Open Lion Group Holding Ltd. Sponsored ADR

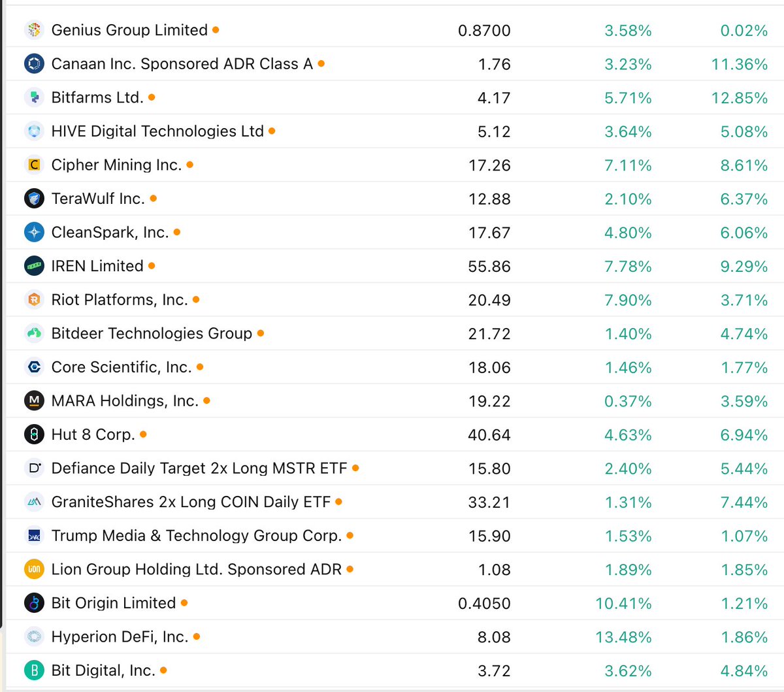click(197, 569)
